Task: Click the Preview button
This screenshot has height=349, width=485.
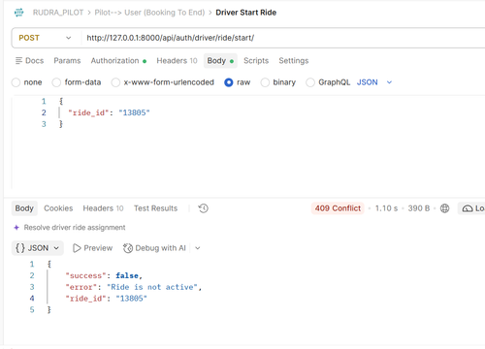Action: [92, 248]
